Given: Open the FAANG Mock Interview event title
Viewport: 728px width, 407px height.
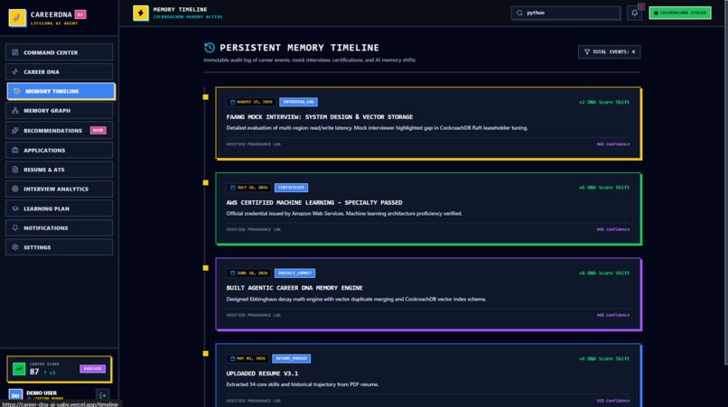Looking at the screenshot, I should pos(320,117).
